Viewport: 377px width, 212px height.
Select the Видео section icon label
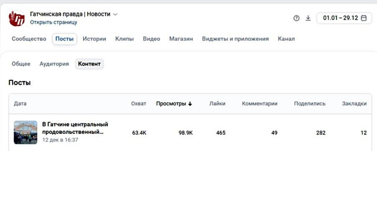point(151,39)
